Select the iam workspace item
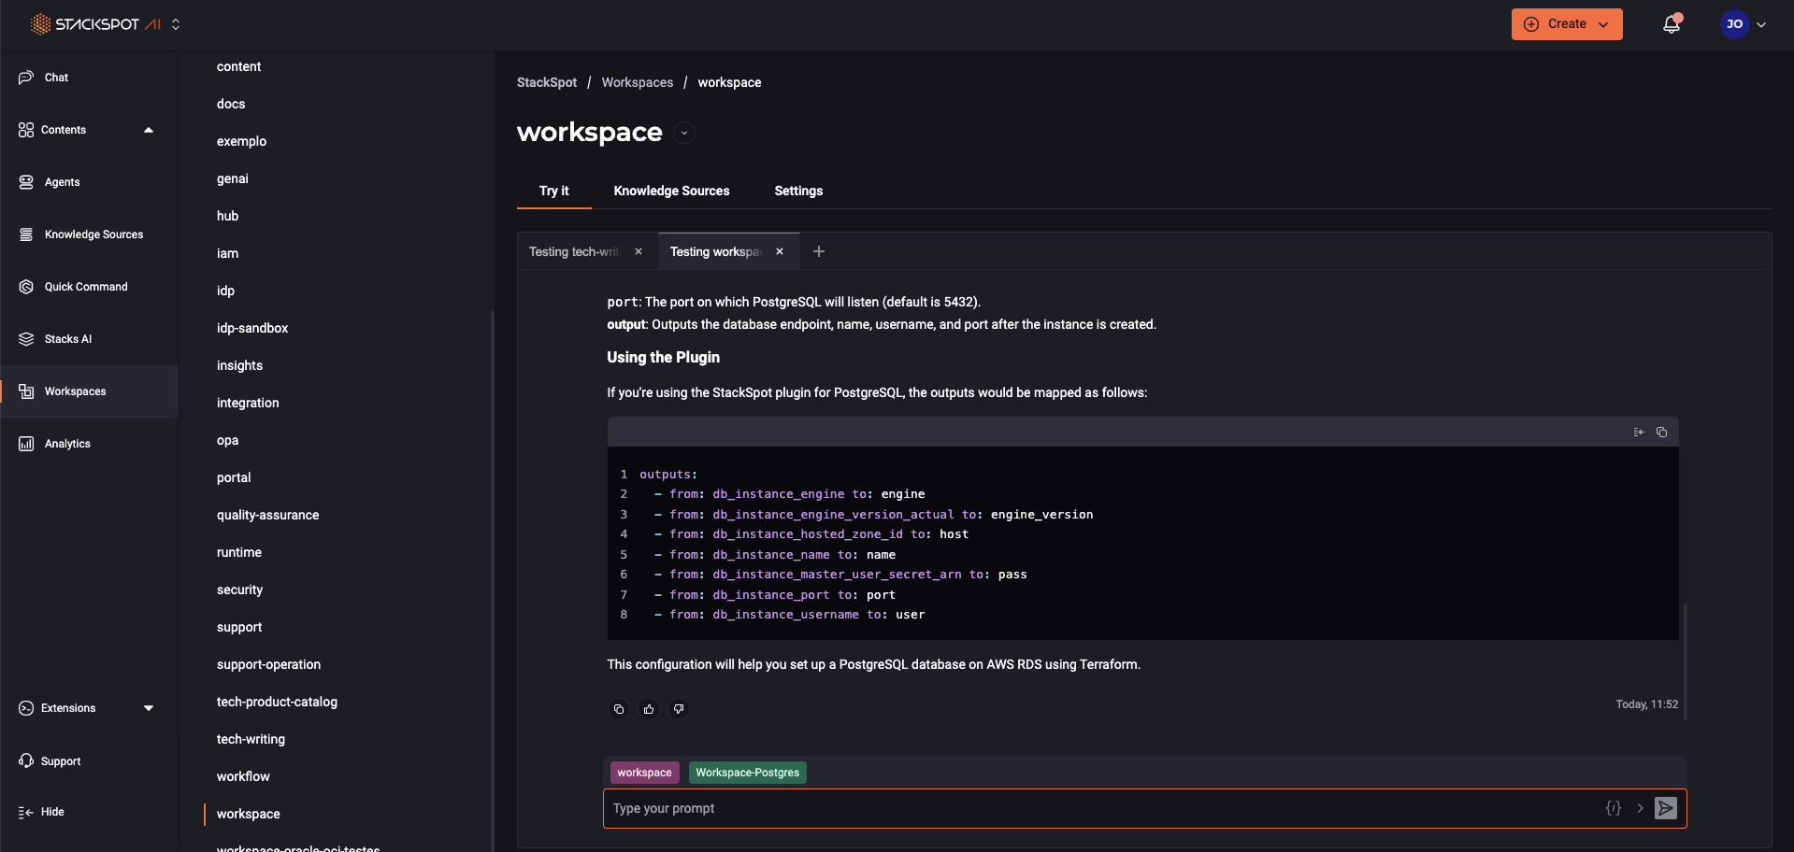The height and width of the screenshot is (852, 1794). [x=227, y=253]
